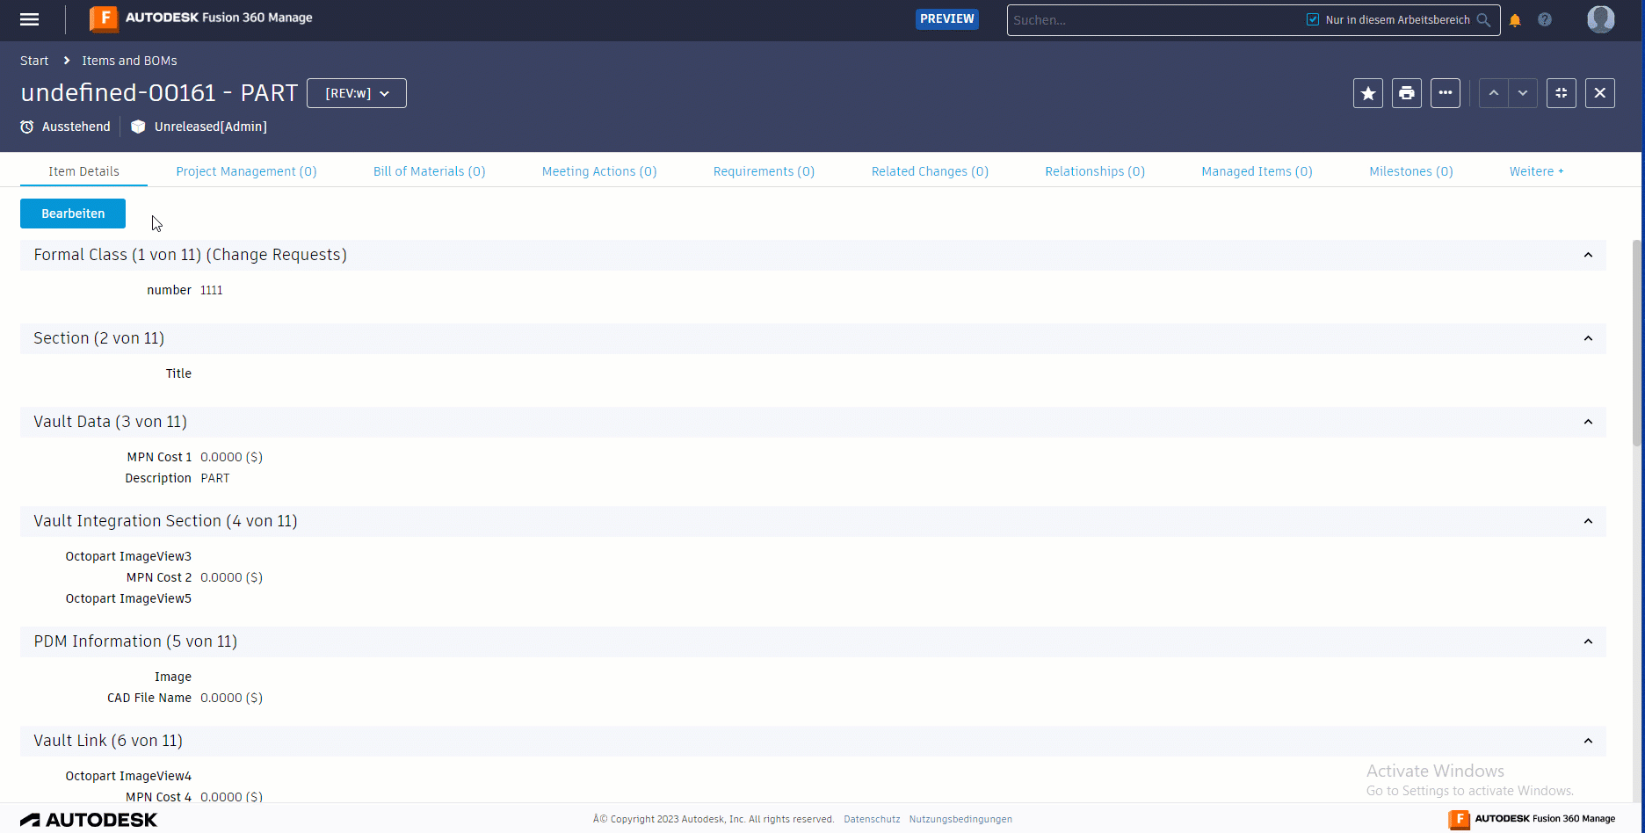Toggle 'Nur in diesem Arbeitsbereich' checkbox
Screen dimensions: 1645x833
1313,19
